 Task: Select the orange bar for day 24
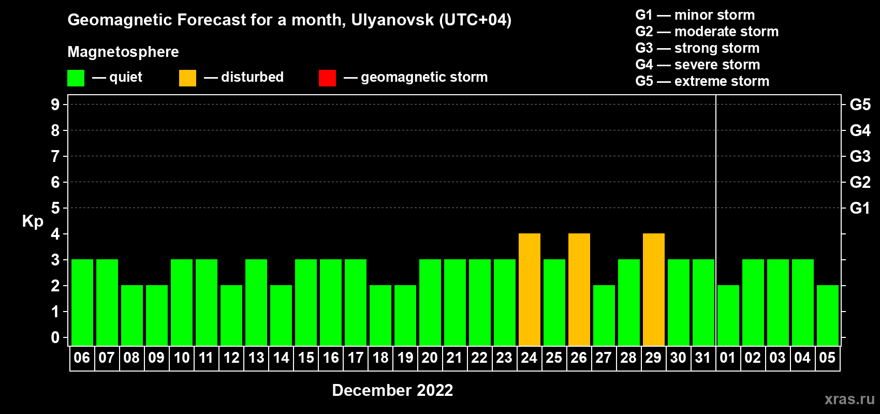click(x=530, y=289)
